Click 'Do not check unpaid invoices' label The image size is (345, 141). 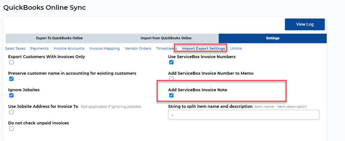(39, 123)
